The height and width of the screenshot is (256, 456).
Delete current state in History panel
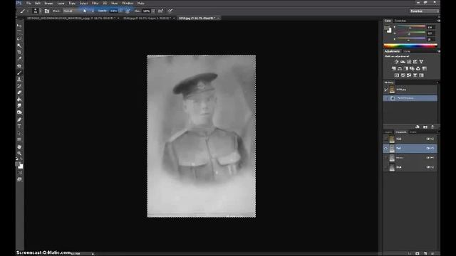[432, 127]
